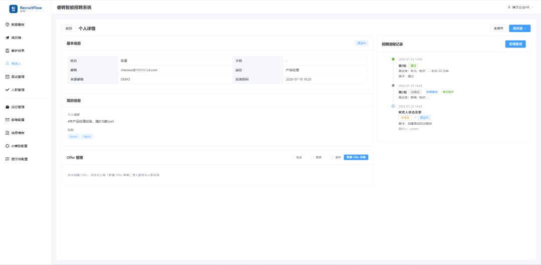Screen dimensions: 541x265
Task: Click the AI模型配置 chip icon
Action: [7, 146]
